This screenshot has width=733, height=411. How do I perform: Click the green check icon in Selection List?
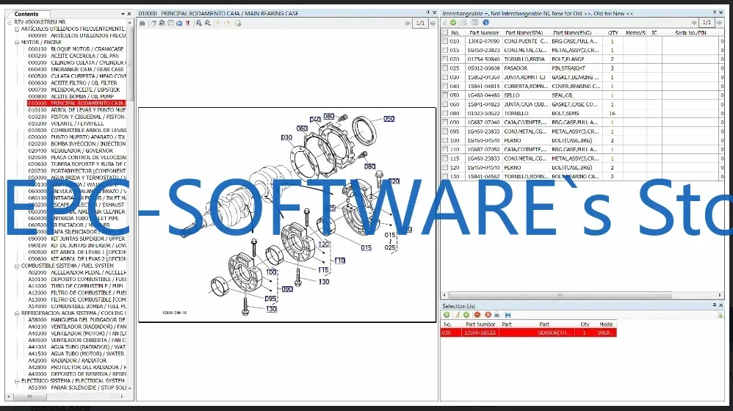click(466, 315)
